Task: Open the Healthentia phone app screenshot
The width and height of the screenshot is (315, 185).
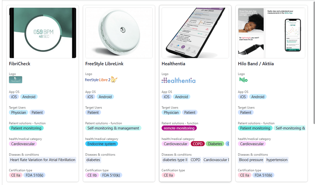Action: [x=195, y=33]
